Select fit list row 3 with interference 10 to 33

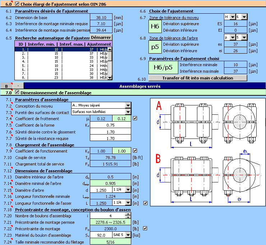click(61, 58)
